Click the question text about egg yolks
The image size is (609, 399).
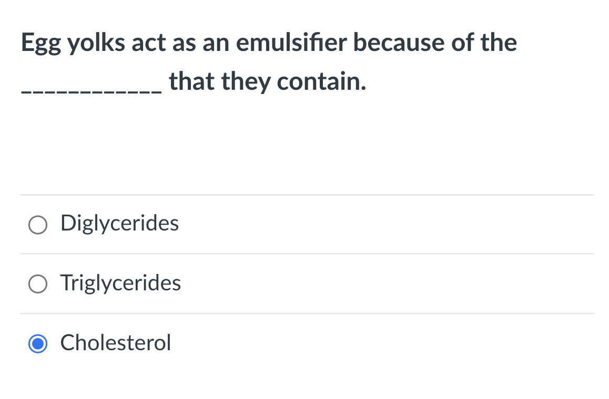pyautogui.click(x=268, y=43)
